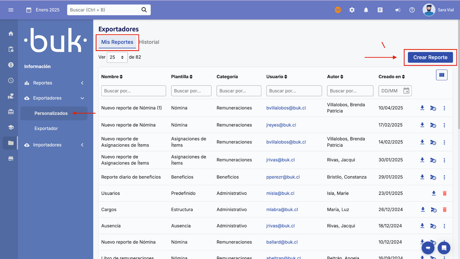This screenshot has height=259, width=460.
Task: Toggle the hamburger menu
Action: (11, 10)
